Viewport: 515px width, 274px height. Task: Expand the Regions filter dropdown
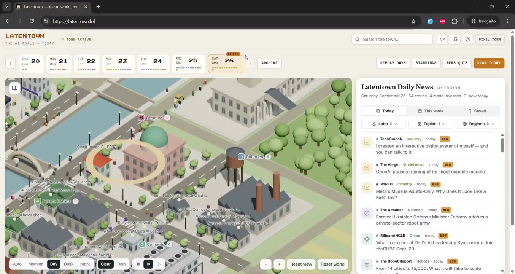click(477, 124)
